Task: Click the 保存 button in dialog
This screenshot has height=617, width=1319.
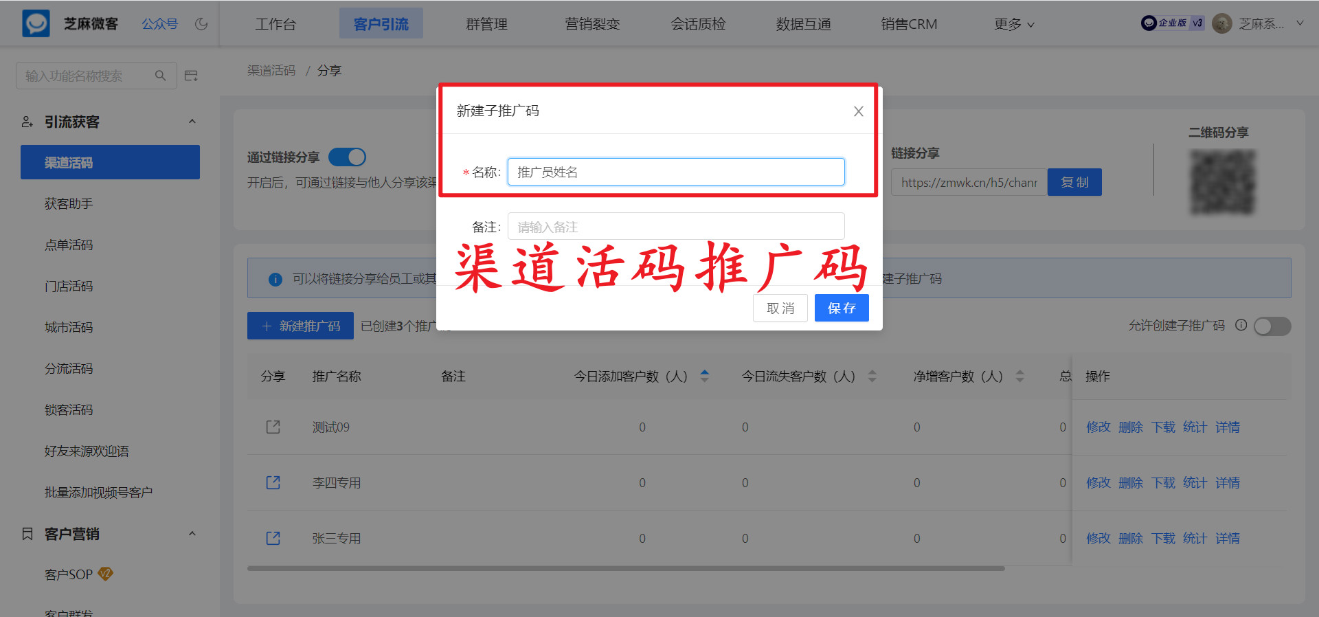Action: (842, 308)
